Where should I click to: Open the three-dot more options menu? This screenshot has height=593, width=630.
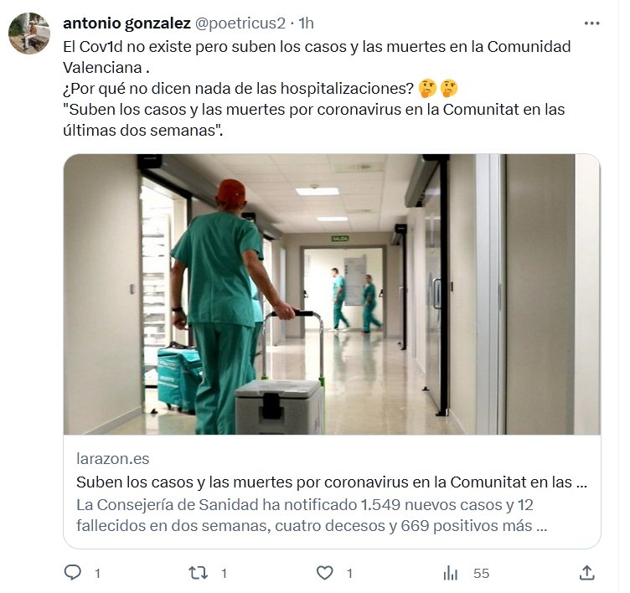coord(591,23)
